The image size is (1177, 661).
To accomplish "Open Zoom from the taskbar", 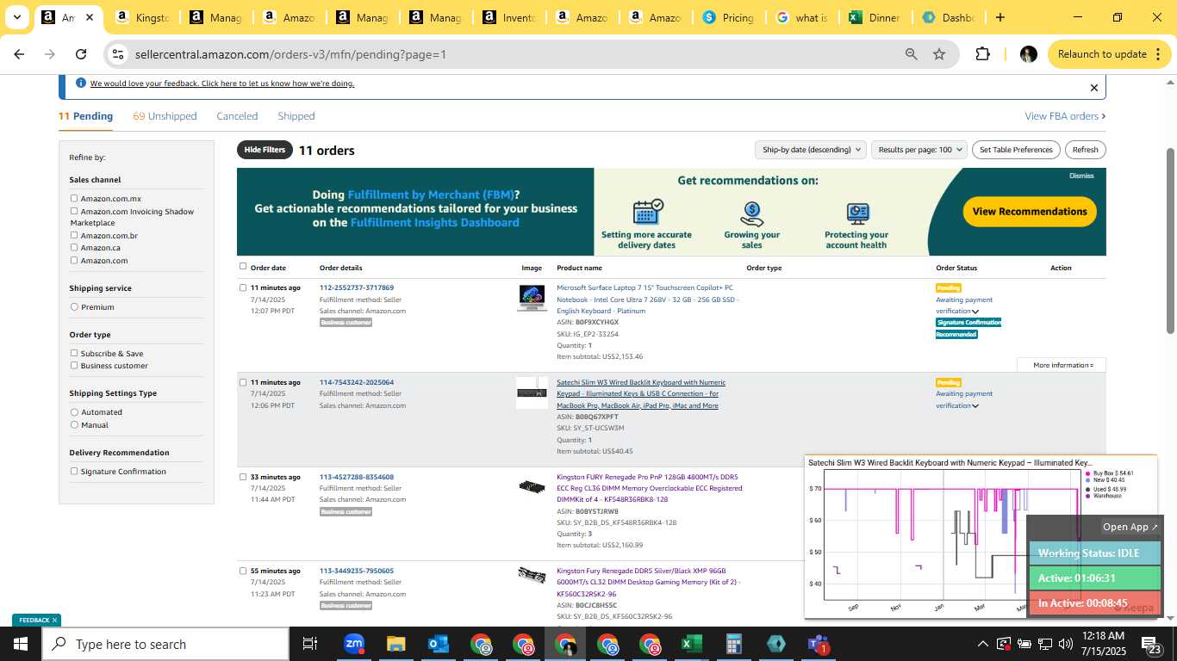I will [x=354, y=644].
